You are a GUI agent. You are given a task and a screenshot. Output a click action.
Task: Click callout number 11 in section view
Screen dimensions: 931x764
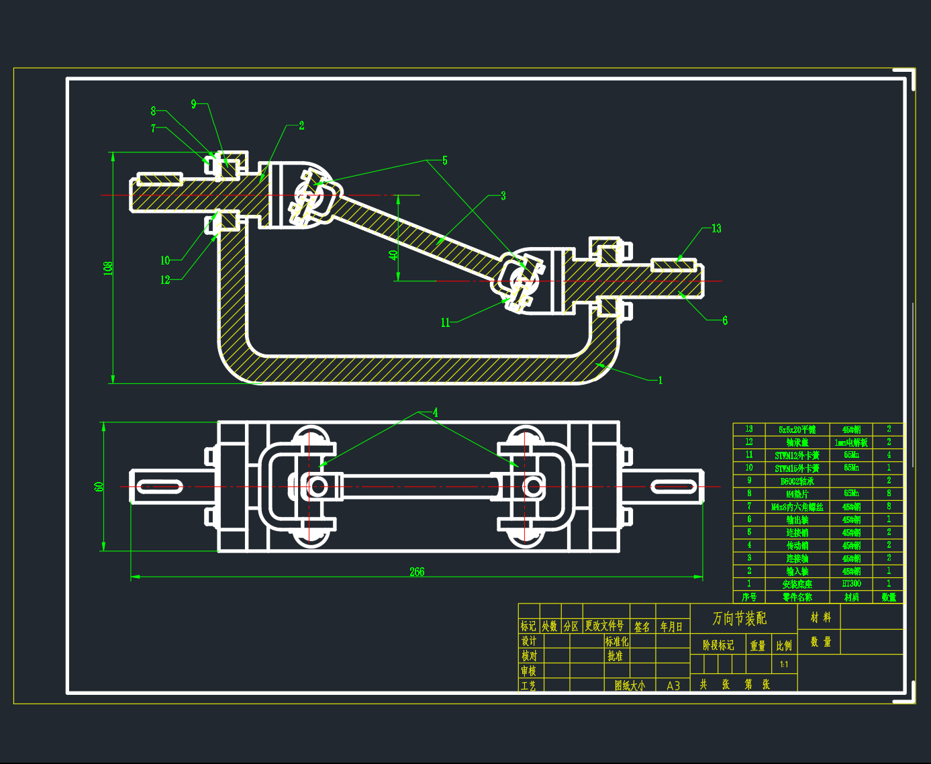point(445,323)
